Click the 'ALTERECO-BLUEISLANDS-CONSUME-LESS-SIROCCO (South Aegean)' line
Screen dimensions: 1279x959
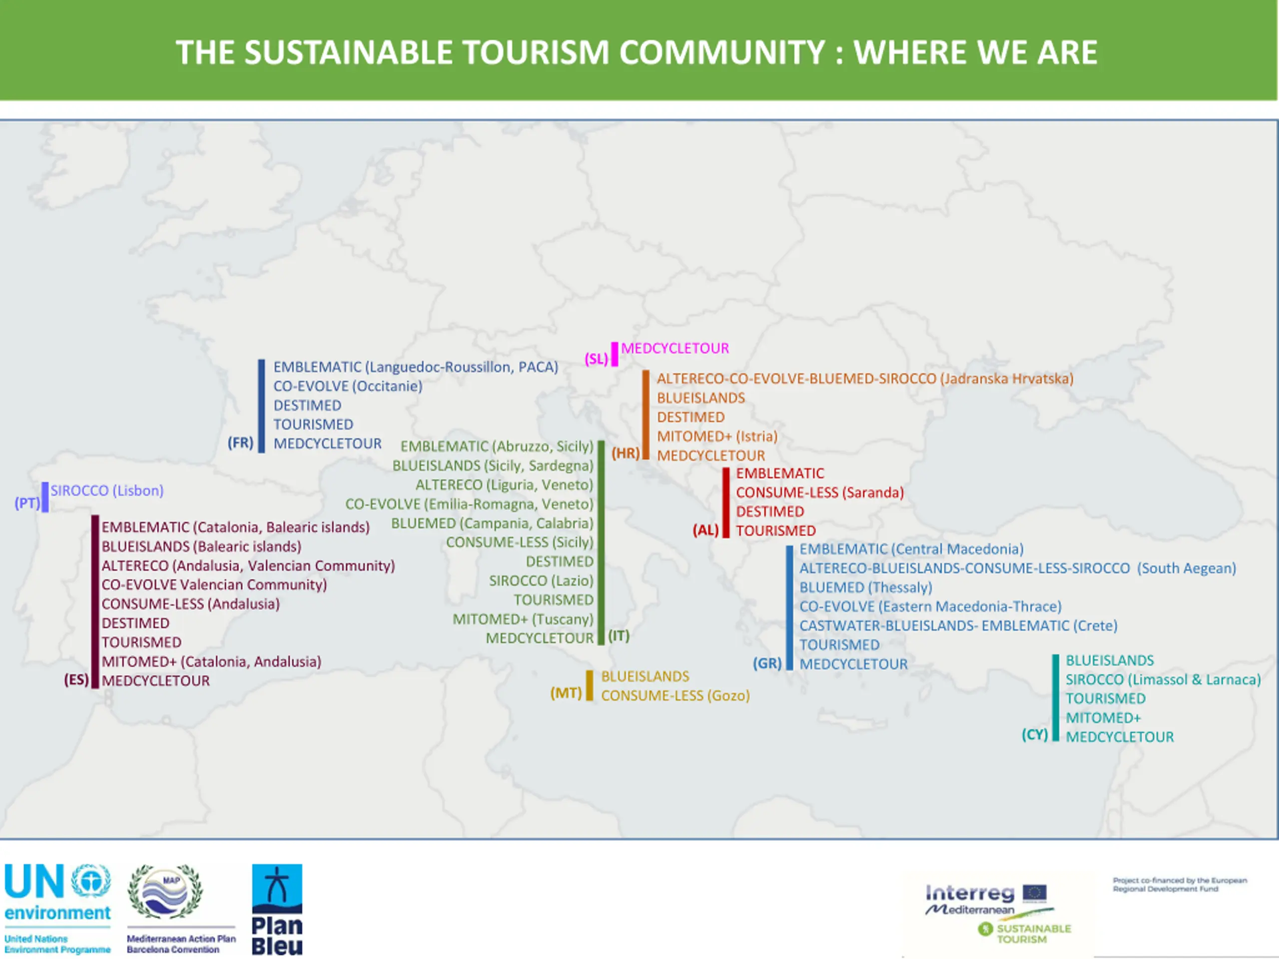point(1018,568)
